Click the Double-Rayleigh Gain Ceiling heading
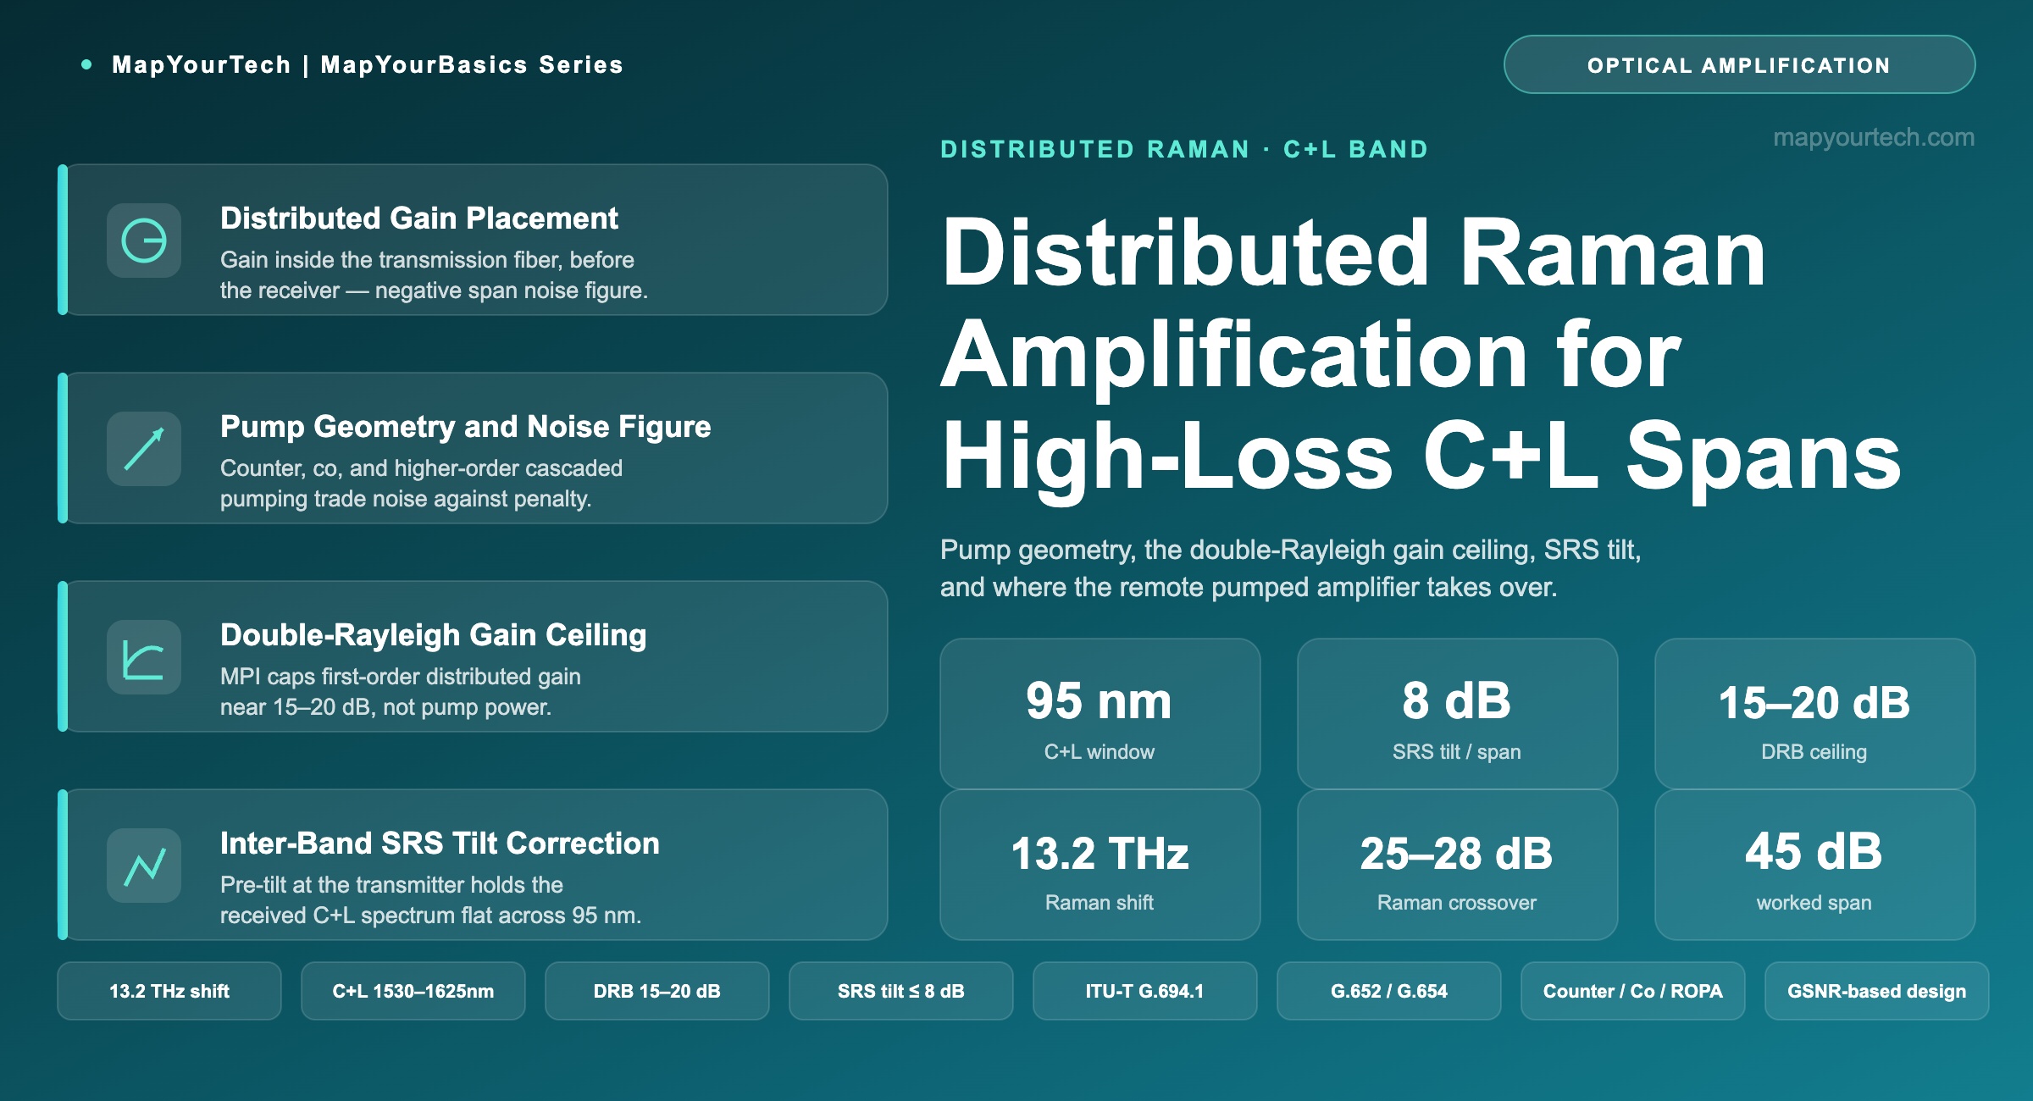 pyautogui.click(x=434, y=635)
